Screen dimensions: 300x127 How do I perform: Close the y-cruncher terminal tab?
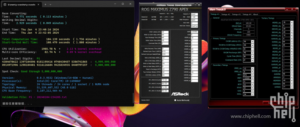[39, 4]
